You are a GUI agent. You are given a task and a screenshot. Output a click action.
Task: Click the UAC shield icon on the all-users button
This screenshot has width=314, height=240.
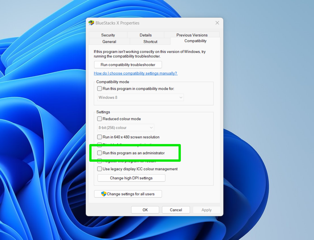[103, 193]
